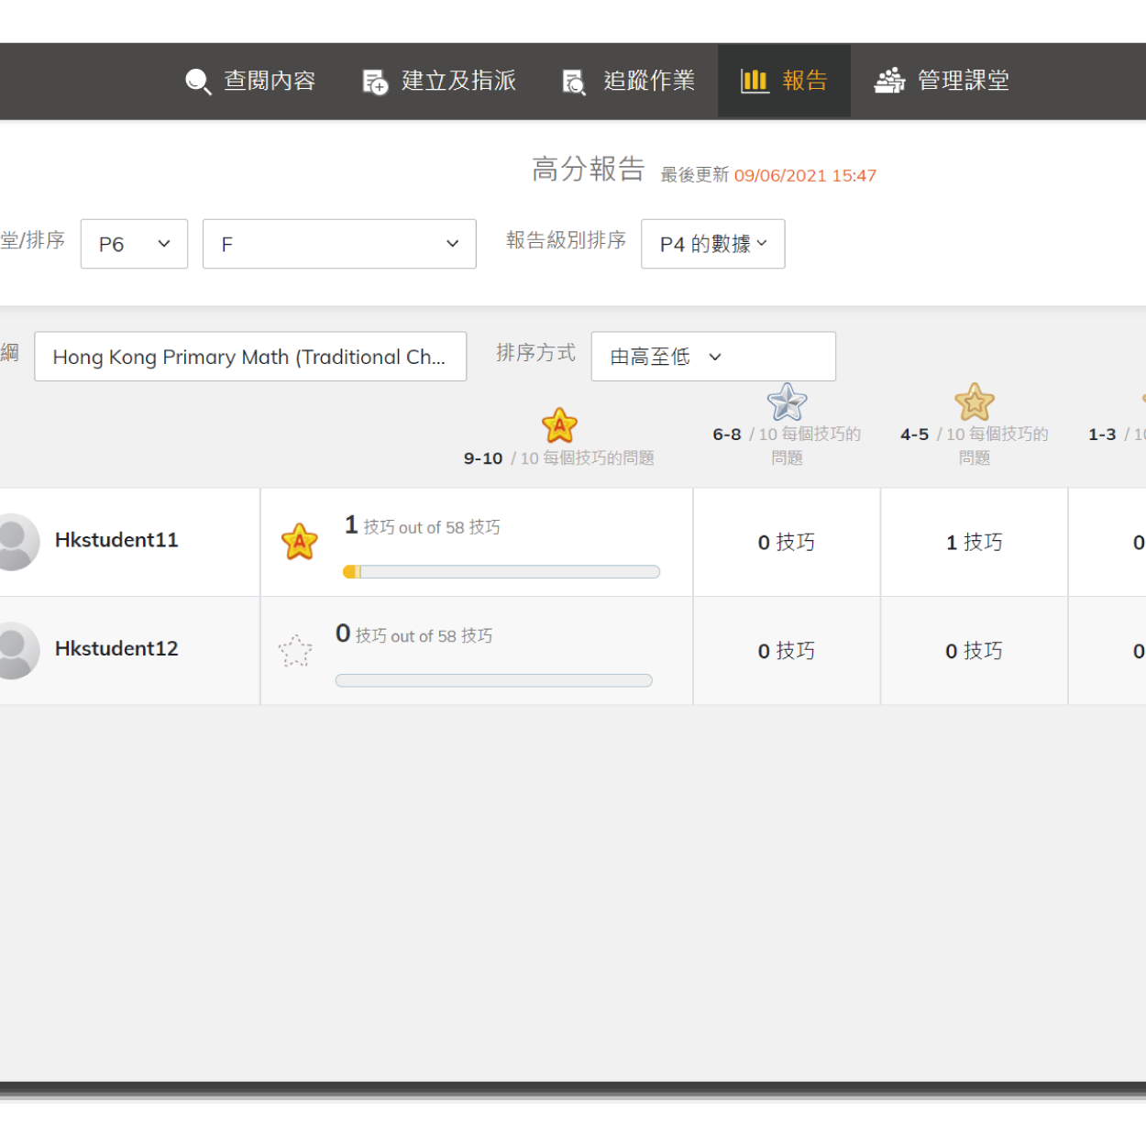Screen dimensions: 1146x1146
Task: Click the 管理課堂 people group icon
Action: coord(889,81)
